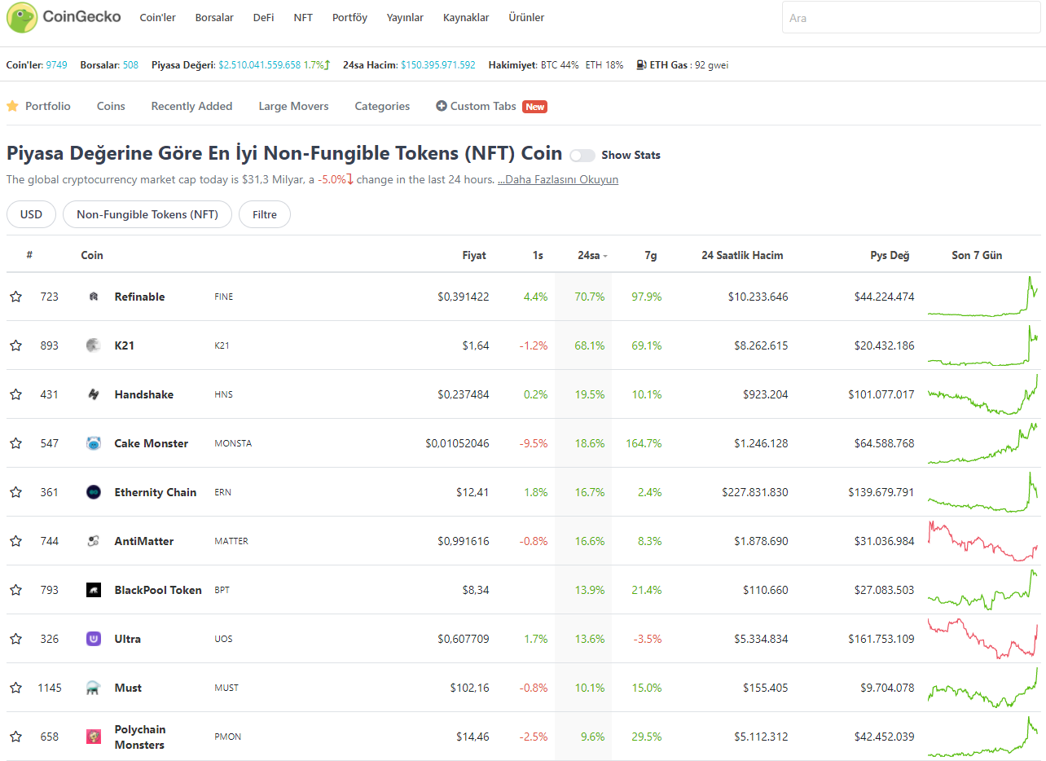This screenshot has height=761, width=1046.
Task: Star the Handshake coin as favorite
Action: click(15, 394)
